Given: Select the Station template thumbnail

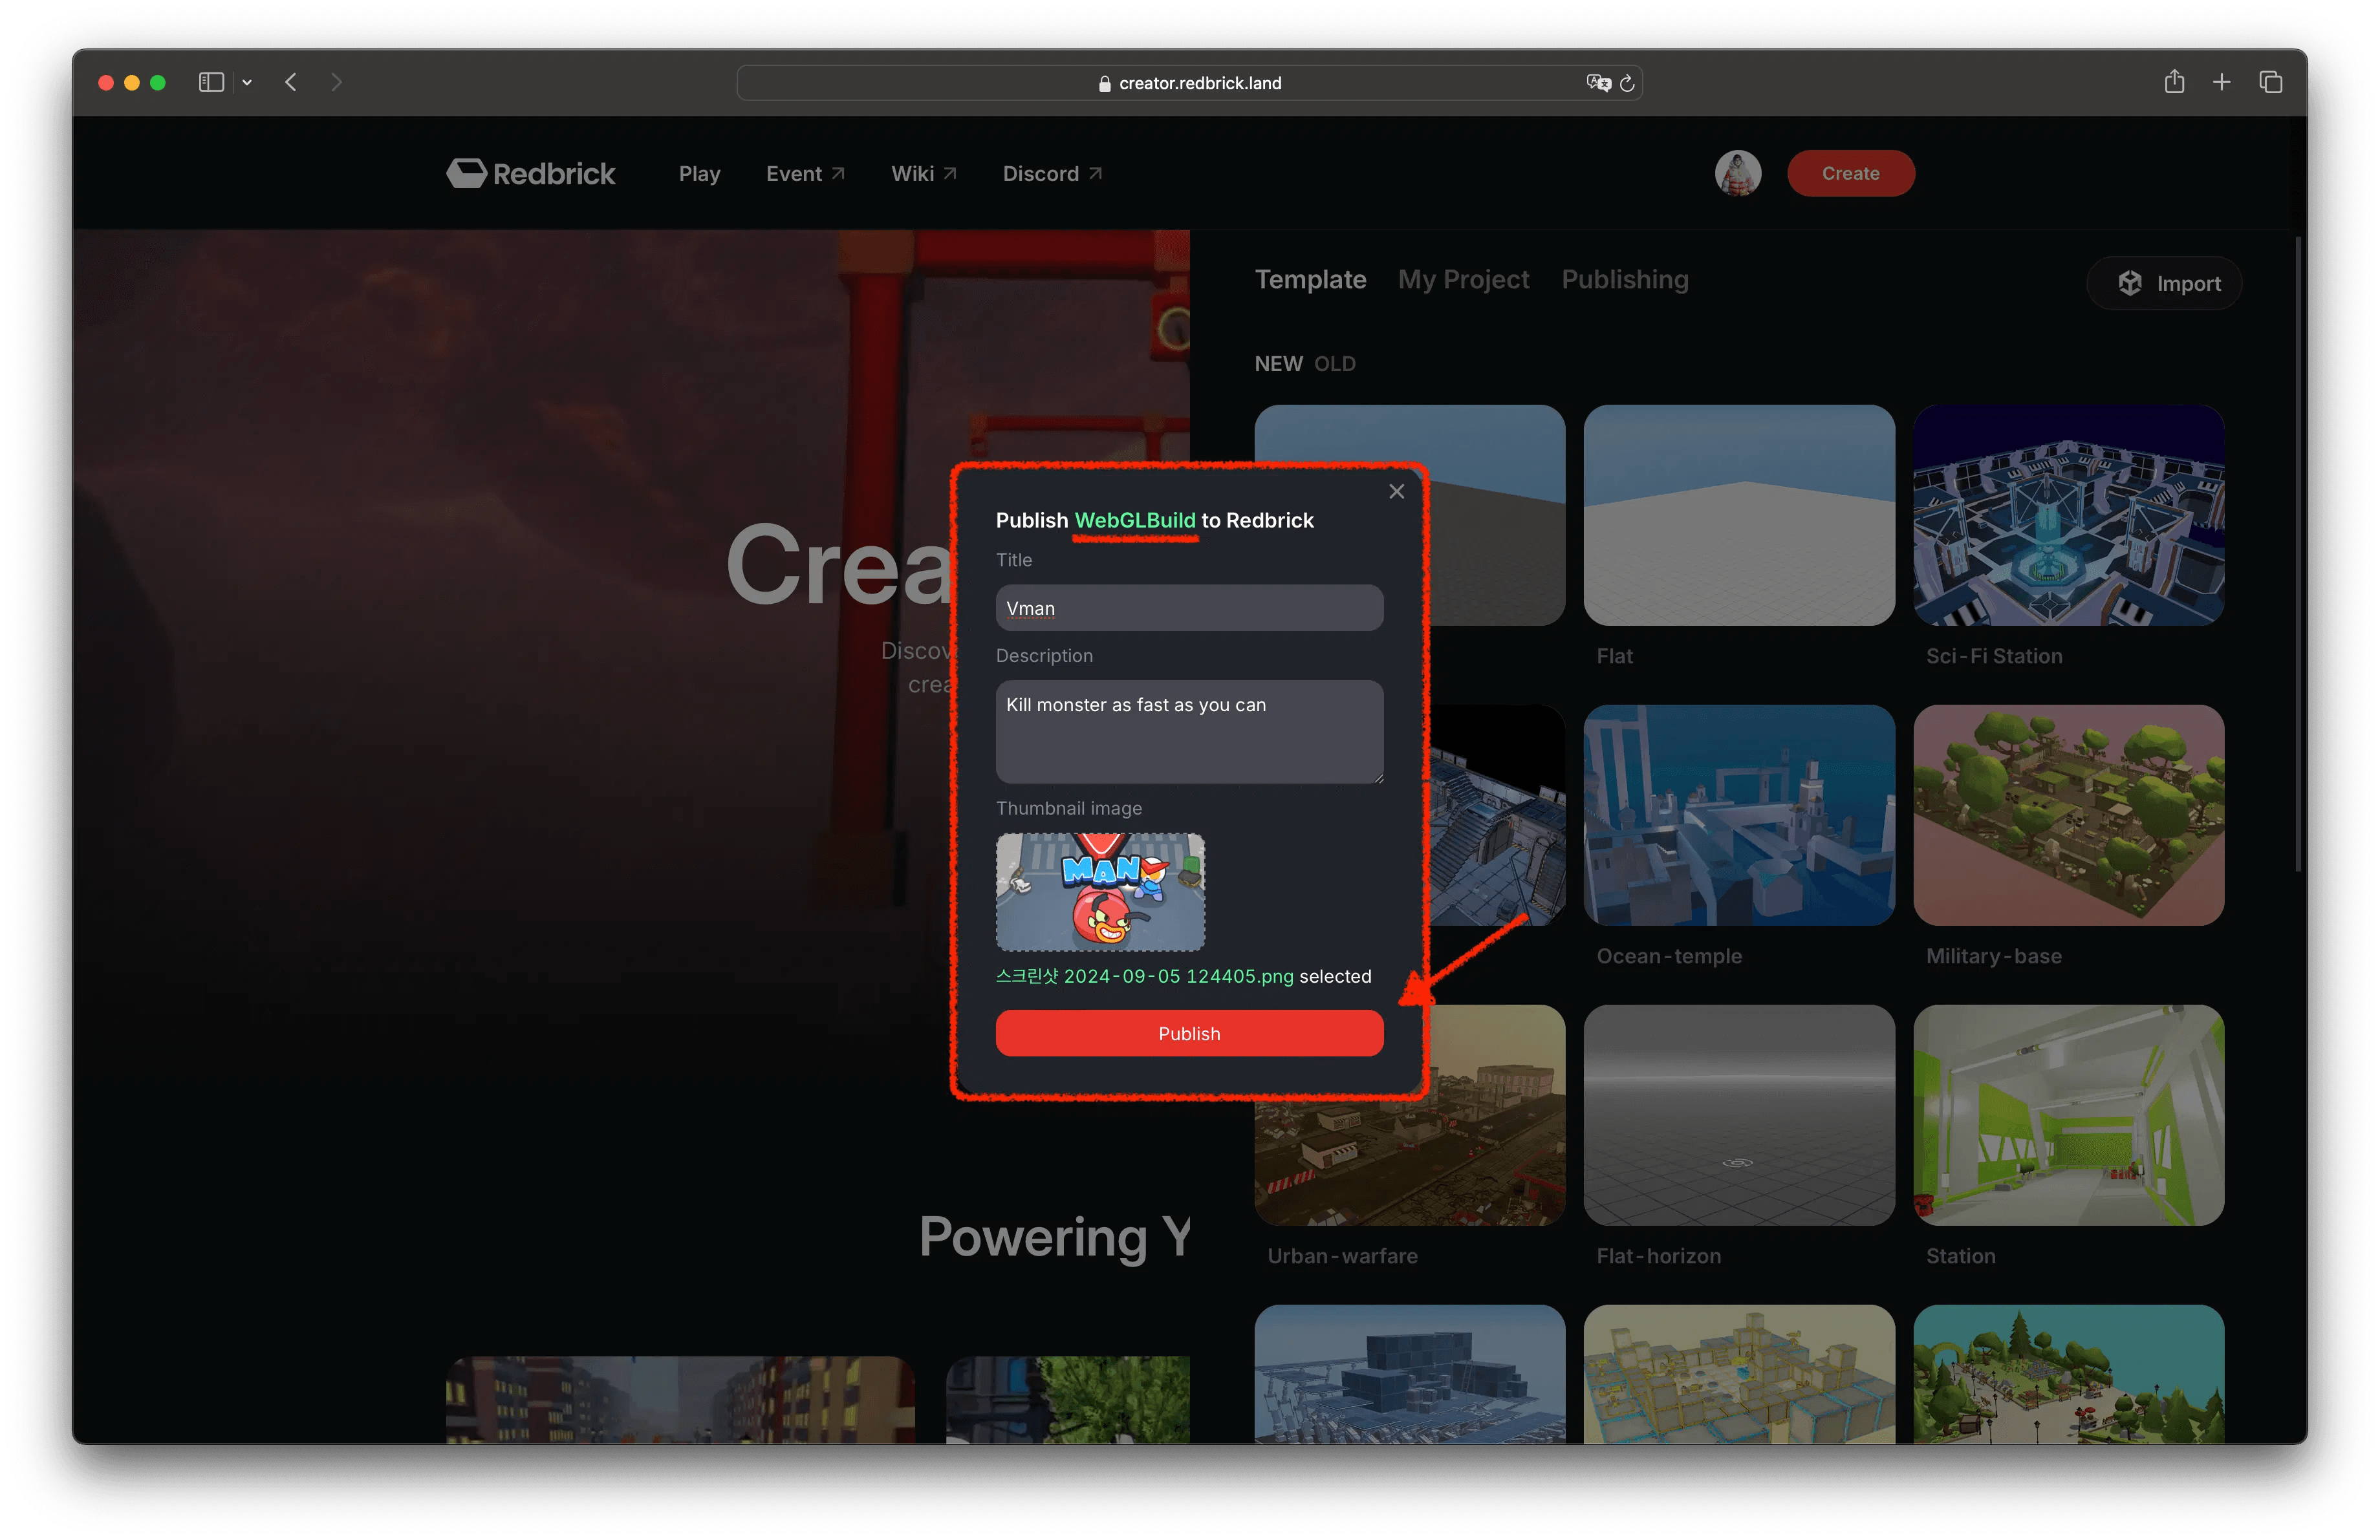Looking at the screenshot, I should pyautogui.click(x=2068, y=1115).
